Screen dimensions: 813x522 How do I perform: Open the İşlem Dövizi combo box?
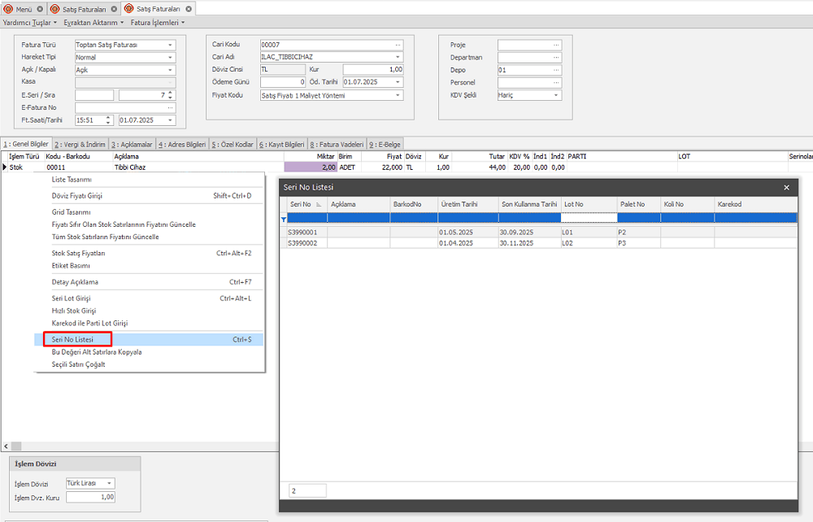(110, 483)
